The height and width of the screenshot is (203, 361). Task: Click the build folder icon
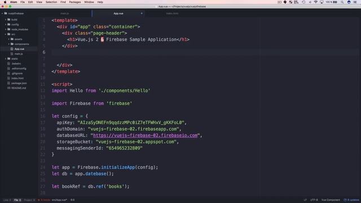pyautogui.click(x=9, y=20)
